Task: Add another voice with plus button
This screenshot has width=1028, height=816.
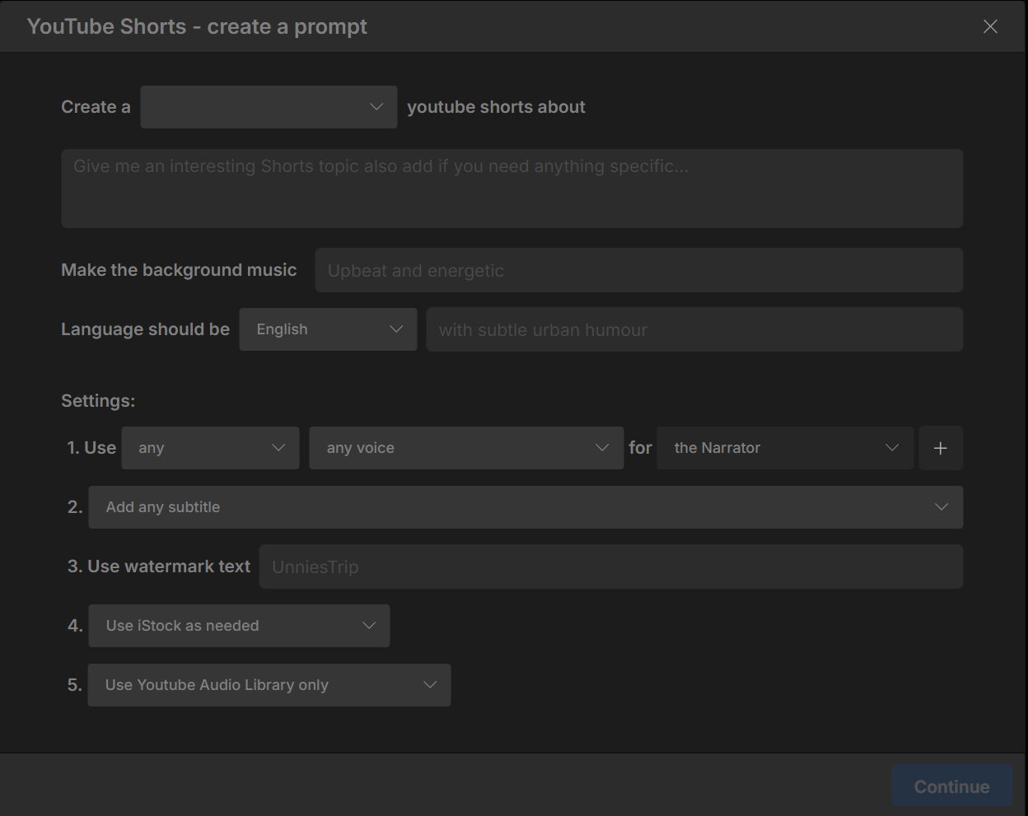Action: (x=941, y=448)
